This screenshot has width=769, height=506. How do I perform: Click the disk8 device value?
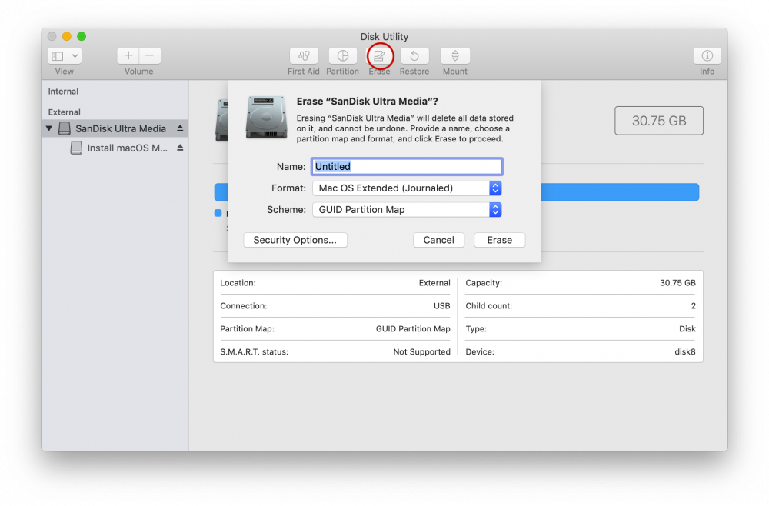click(x=684, y=352)
